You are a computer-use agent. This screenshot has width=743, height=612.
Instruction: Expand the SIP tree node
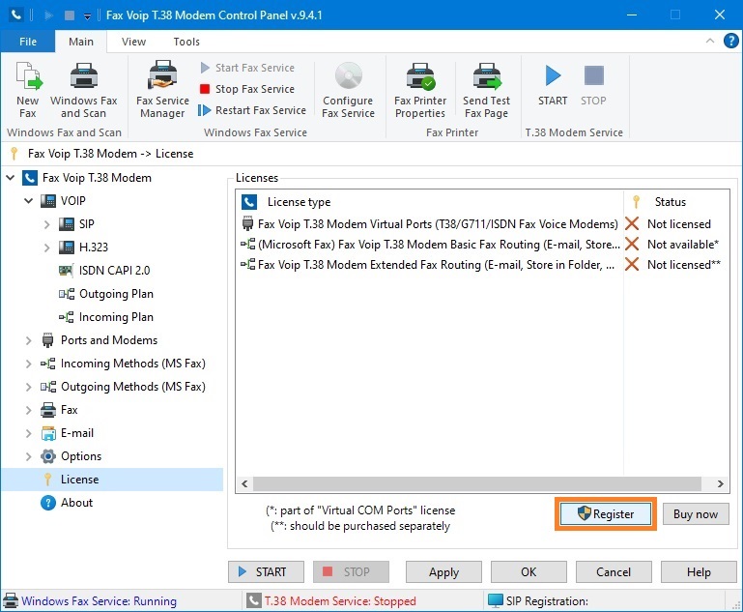click(x=46, y=224)
